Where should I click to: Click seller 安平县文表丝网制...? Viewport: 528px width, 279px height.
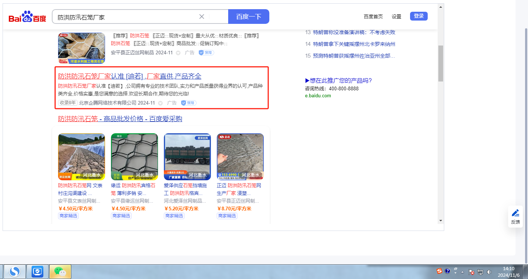79,201
